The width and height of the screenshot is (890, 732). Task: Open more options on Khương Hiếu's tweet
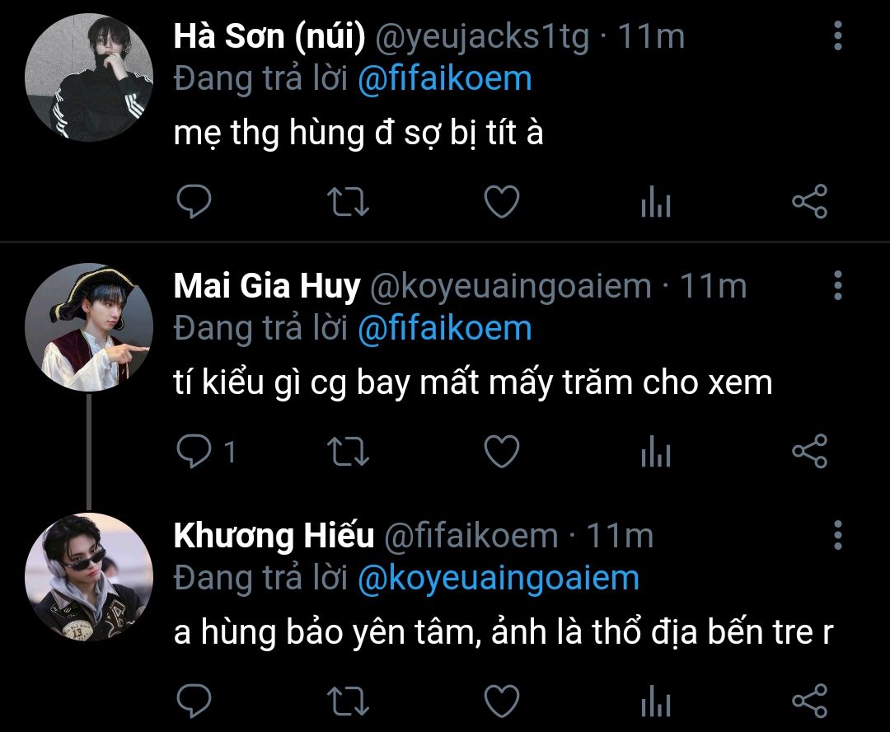point(838,535)
